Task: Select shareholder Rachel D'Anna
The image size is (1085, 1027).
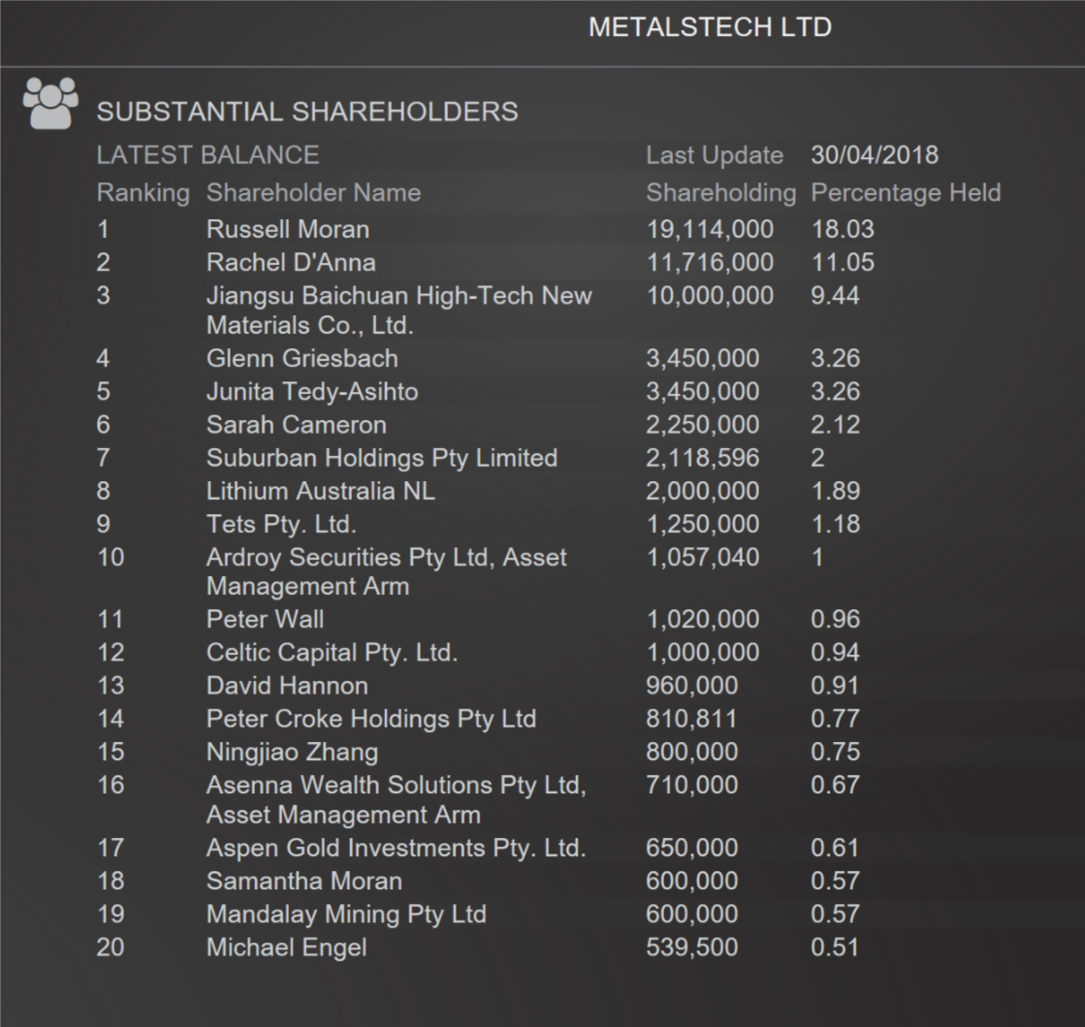Action: pos(291,262)
